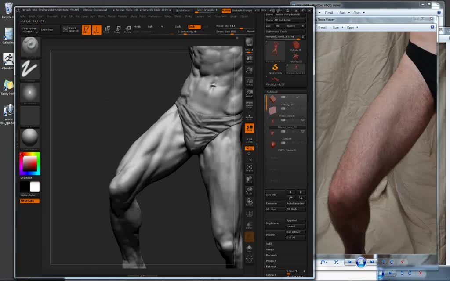This screenshot has width=450, height=281.
Task: Open the brush thumbnail picker in ZBrush
Action: tap(30, 47)
